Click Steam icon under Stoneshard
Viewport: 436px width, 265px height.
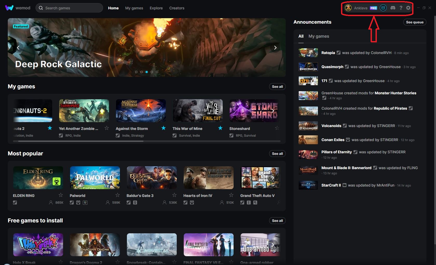click(231, 135)
